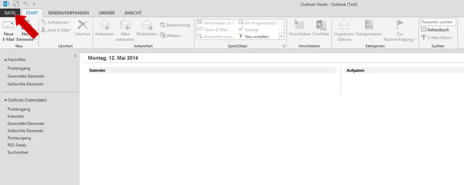Screen dimensions: 464x185
Task: Open Posteingang under Favoriten
Action: point(19,68)
